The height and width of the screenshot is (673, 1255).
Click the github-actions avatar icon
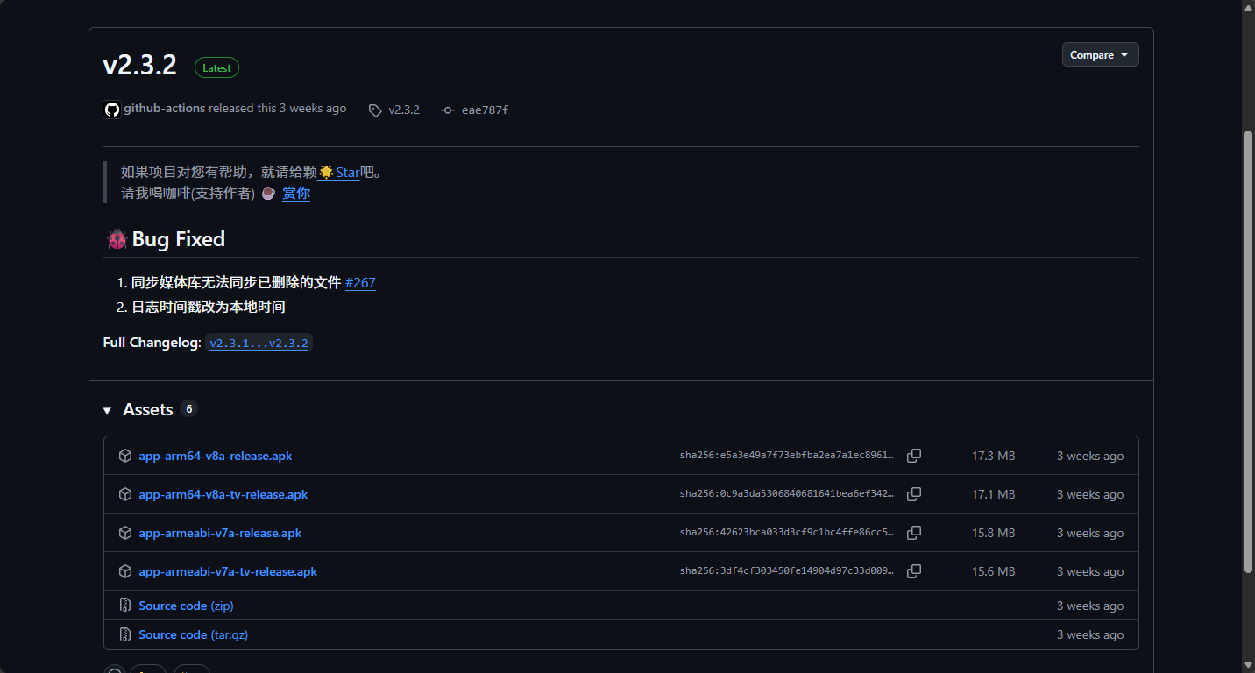click(111, 110)
